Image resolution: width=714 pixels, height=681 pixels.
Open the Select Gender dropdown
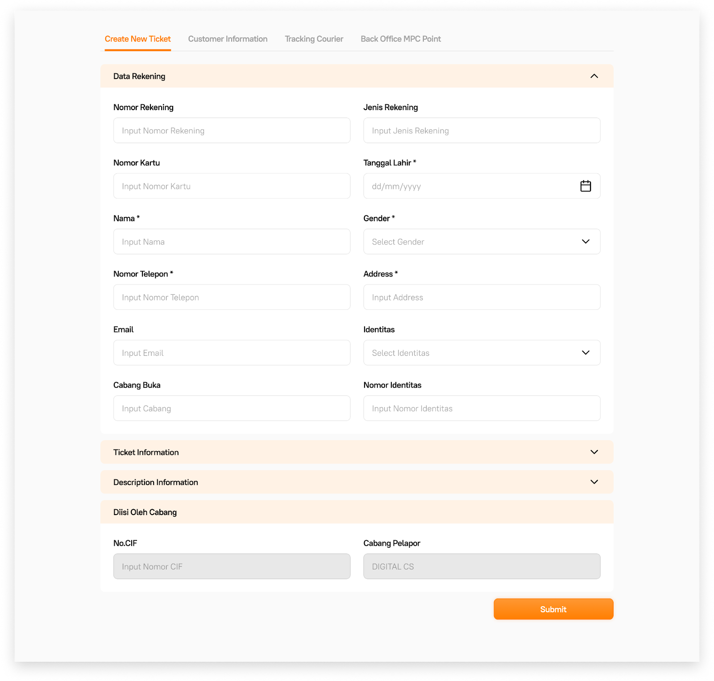click(482, 242)
